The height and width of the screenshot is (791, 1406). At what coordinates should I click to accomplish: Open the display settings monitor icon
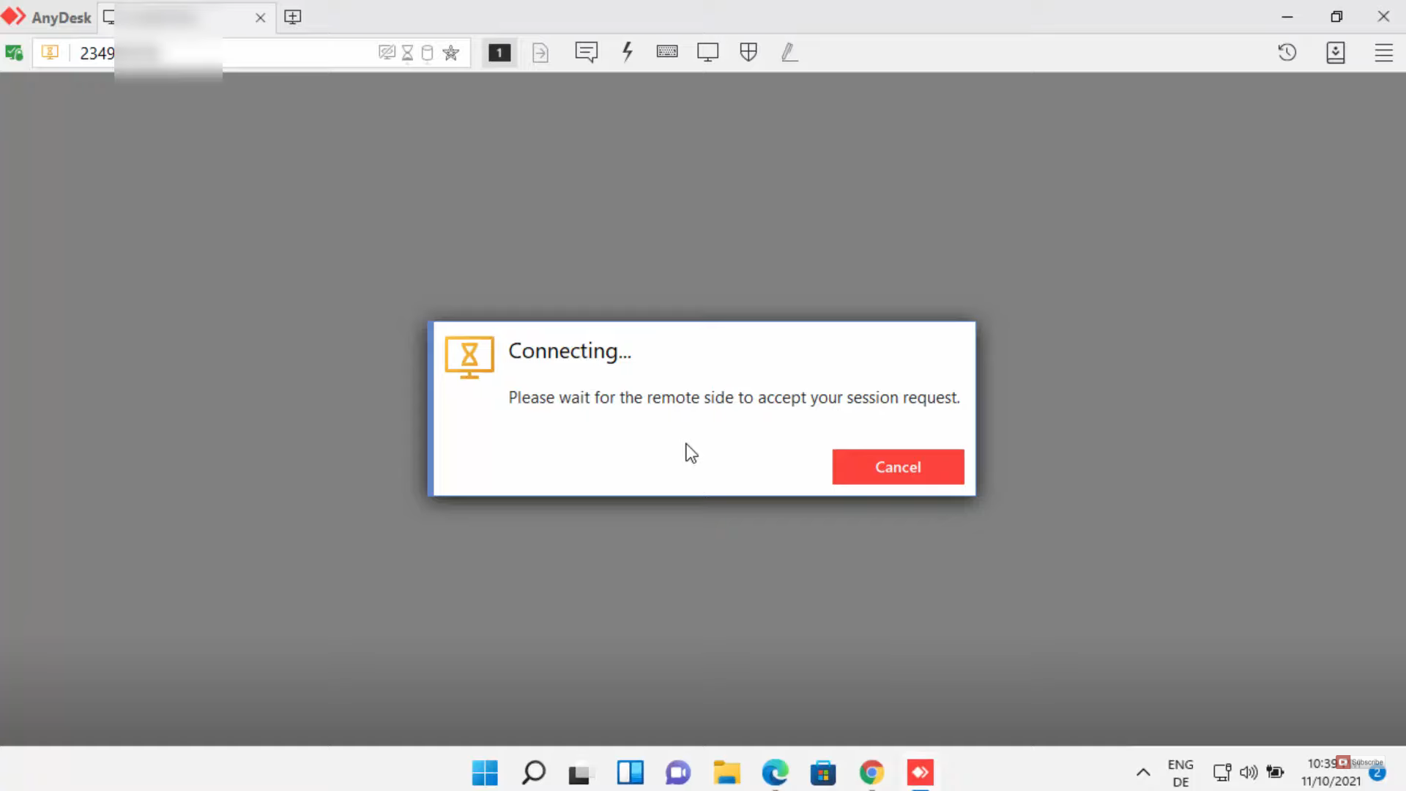pos(707,53)
